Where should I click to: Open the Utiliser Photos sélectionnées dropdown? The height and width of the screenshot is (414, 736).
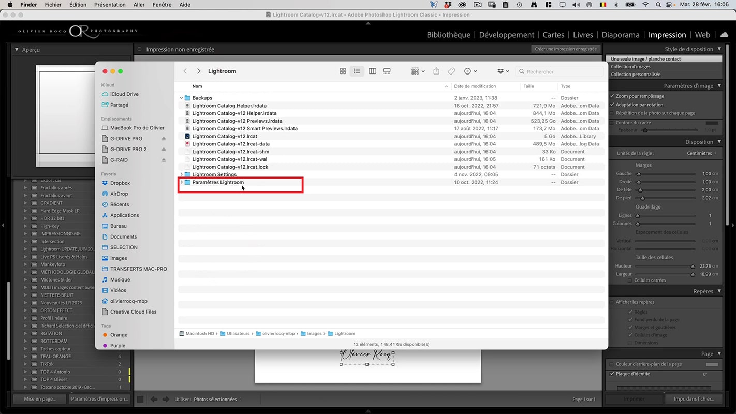coord(217,400)
